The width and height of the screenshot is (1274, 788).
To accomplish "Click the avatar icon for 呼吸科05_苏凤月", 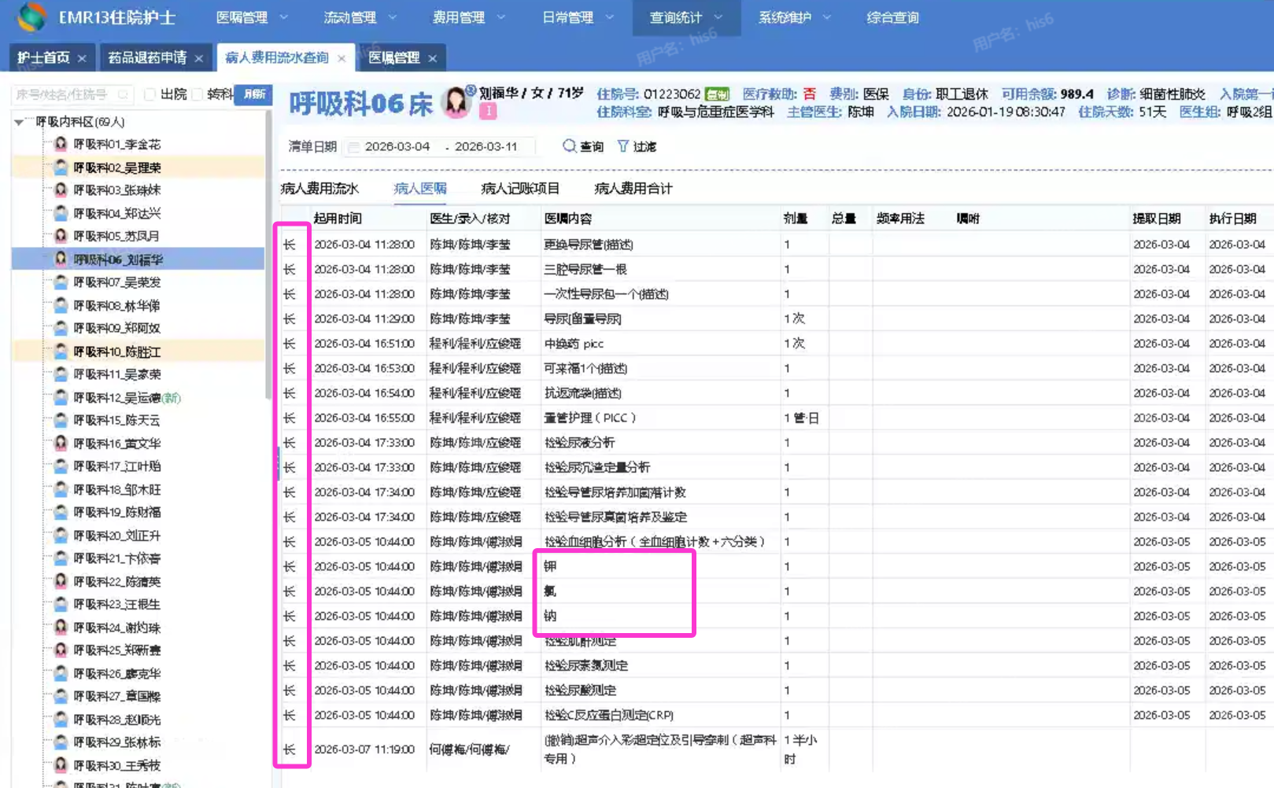I will [x=61, y=236].
